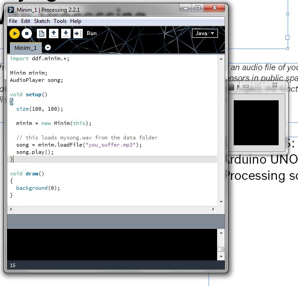This screenshot has width=298, height=286.
Task: Save sketch using down-arrow icon
Action: tap(66, 33)
